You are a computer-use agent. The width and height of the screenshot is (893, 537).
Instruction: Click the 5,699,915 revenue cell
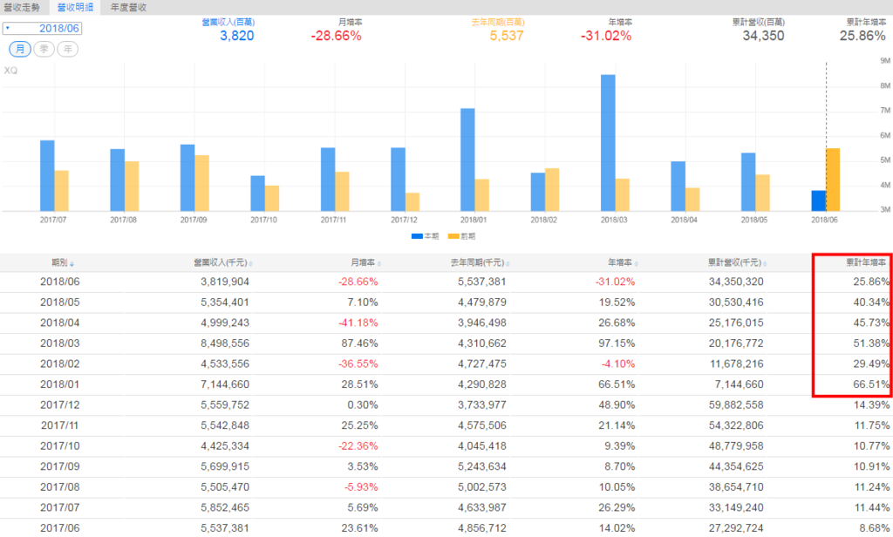pyautogui.click(x=225, y=466)
